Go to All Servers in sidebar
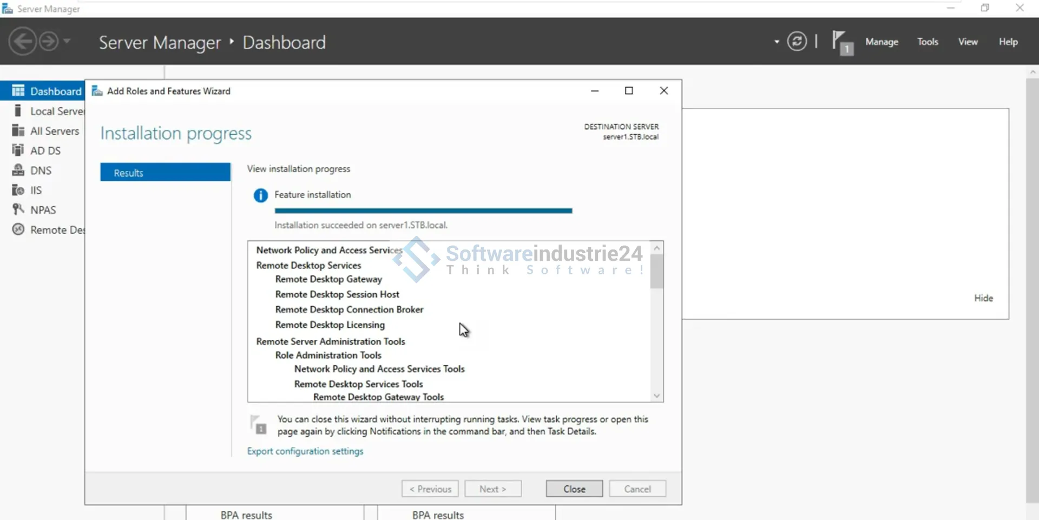The width and height of the screenshot is (1039, 520). pos(54,131)
